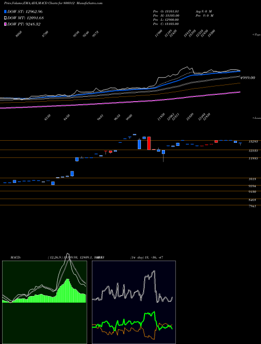Click the bright green +DI line in ADX panel
Screen dimensions: 261x344
[x=149, y=314]
